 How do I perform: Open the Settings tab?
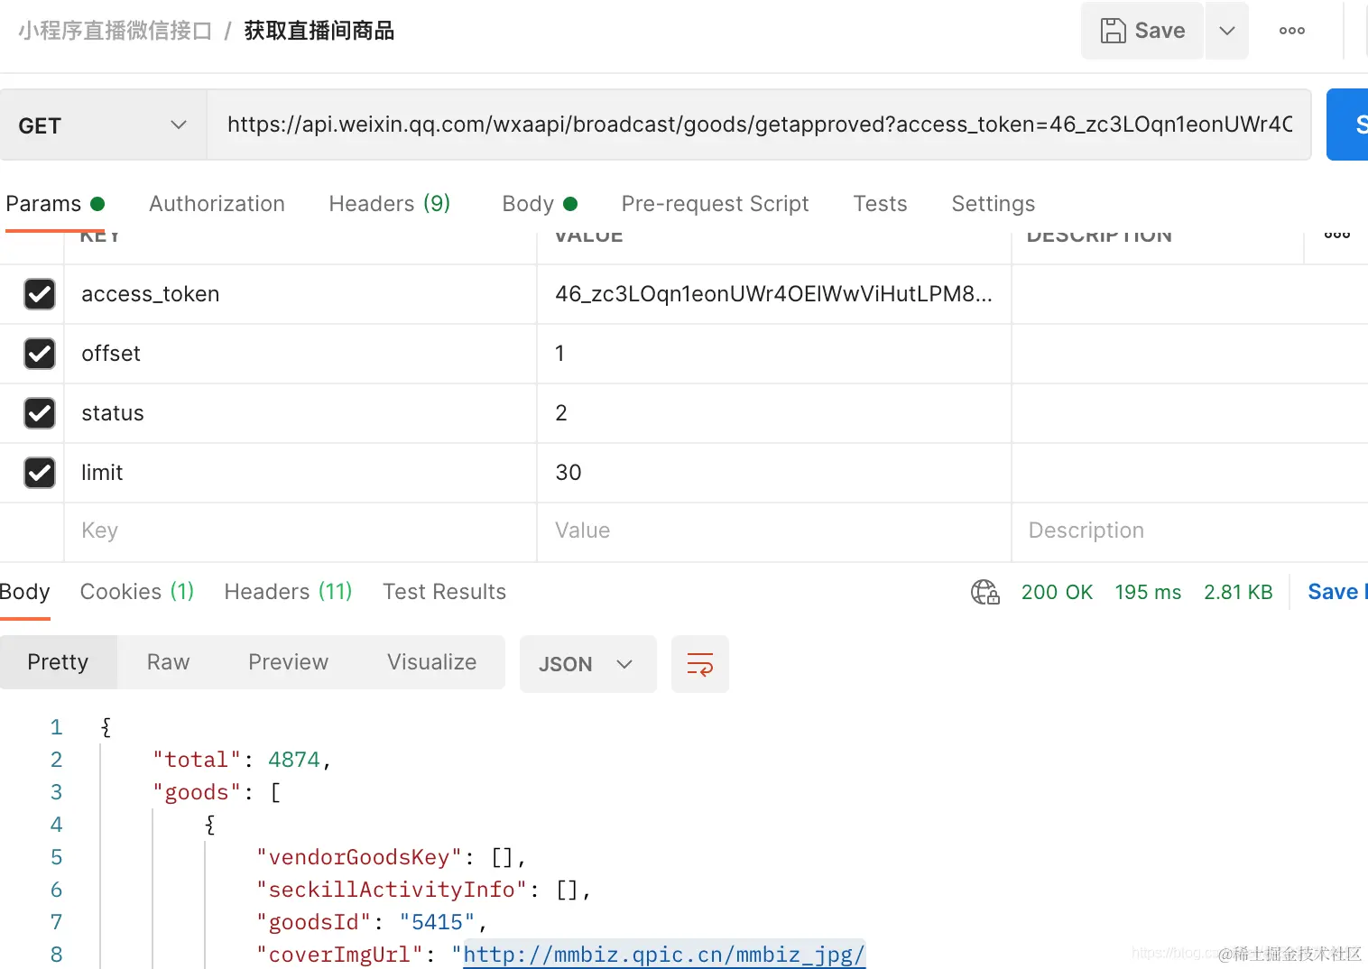[993, 204]
